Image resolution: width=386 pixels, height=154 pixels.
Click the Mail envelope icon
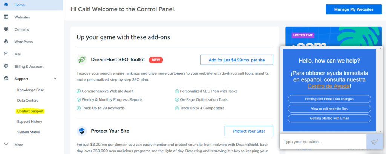(6, 54)
